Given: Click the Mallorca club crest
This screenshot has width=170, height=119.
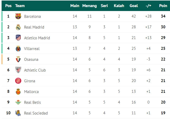Looking at the screenshot, I should [18, 91].
